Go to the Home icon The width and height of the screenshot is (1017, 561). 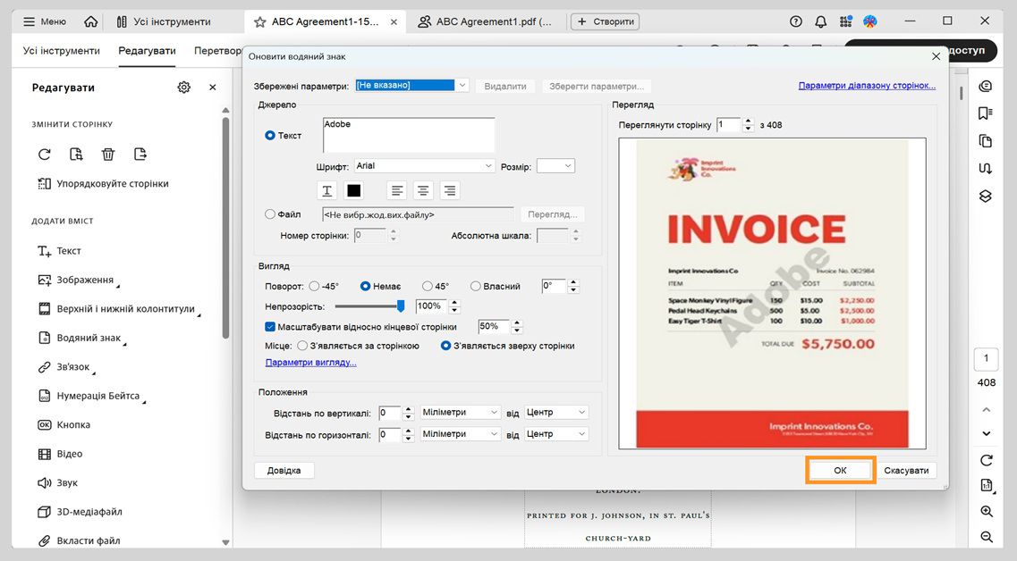coord(91,21)
